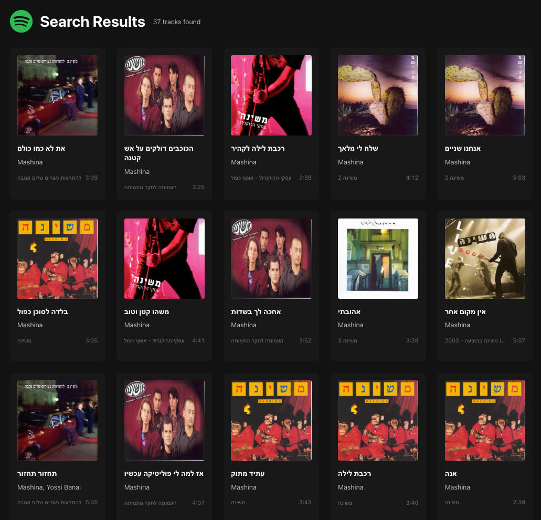Screen dimensions: 541x520
Task: Select track title תחזור תחזור
Action: point(37,474)
